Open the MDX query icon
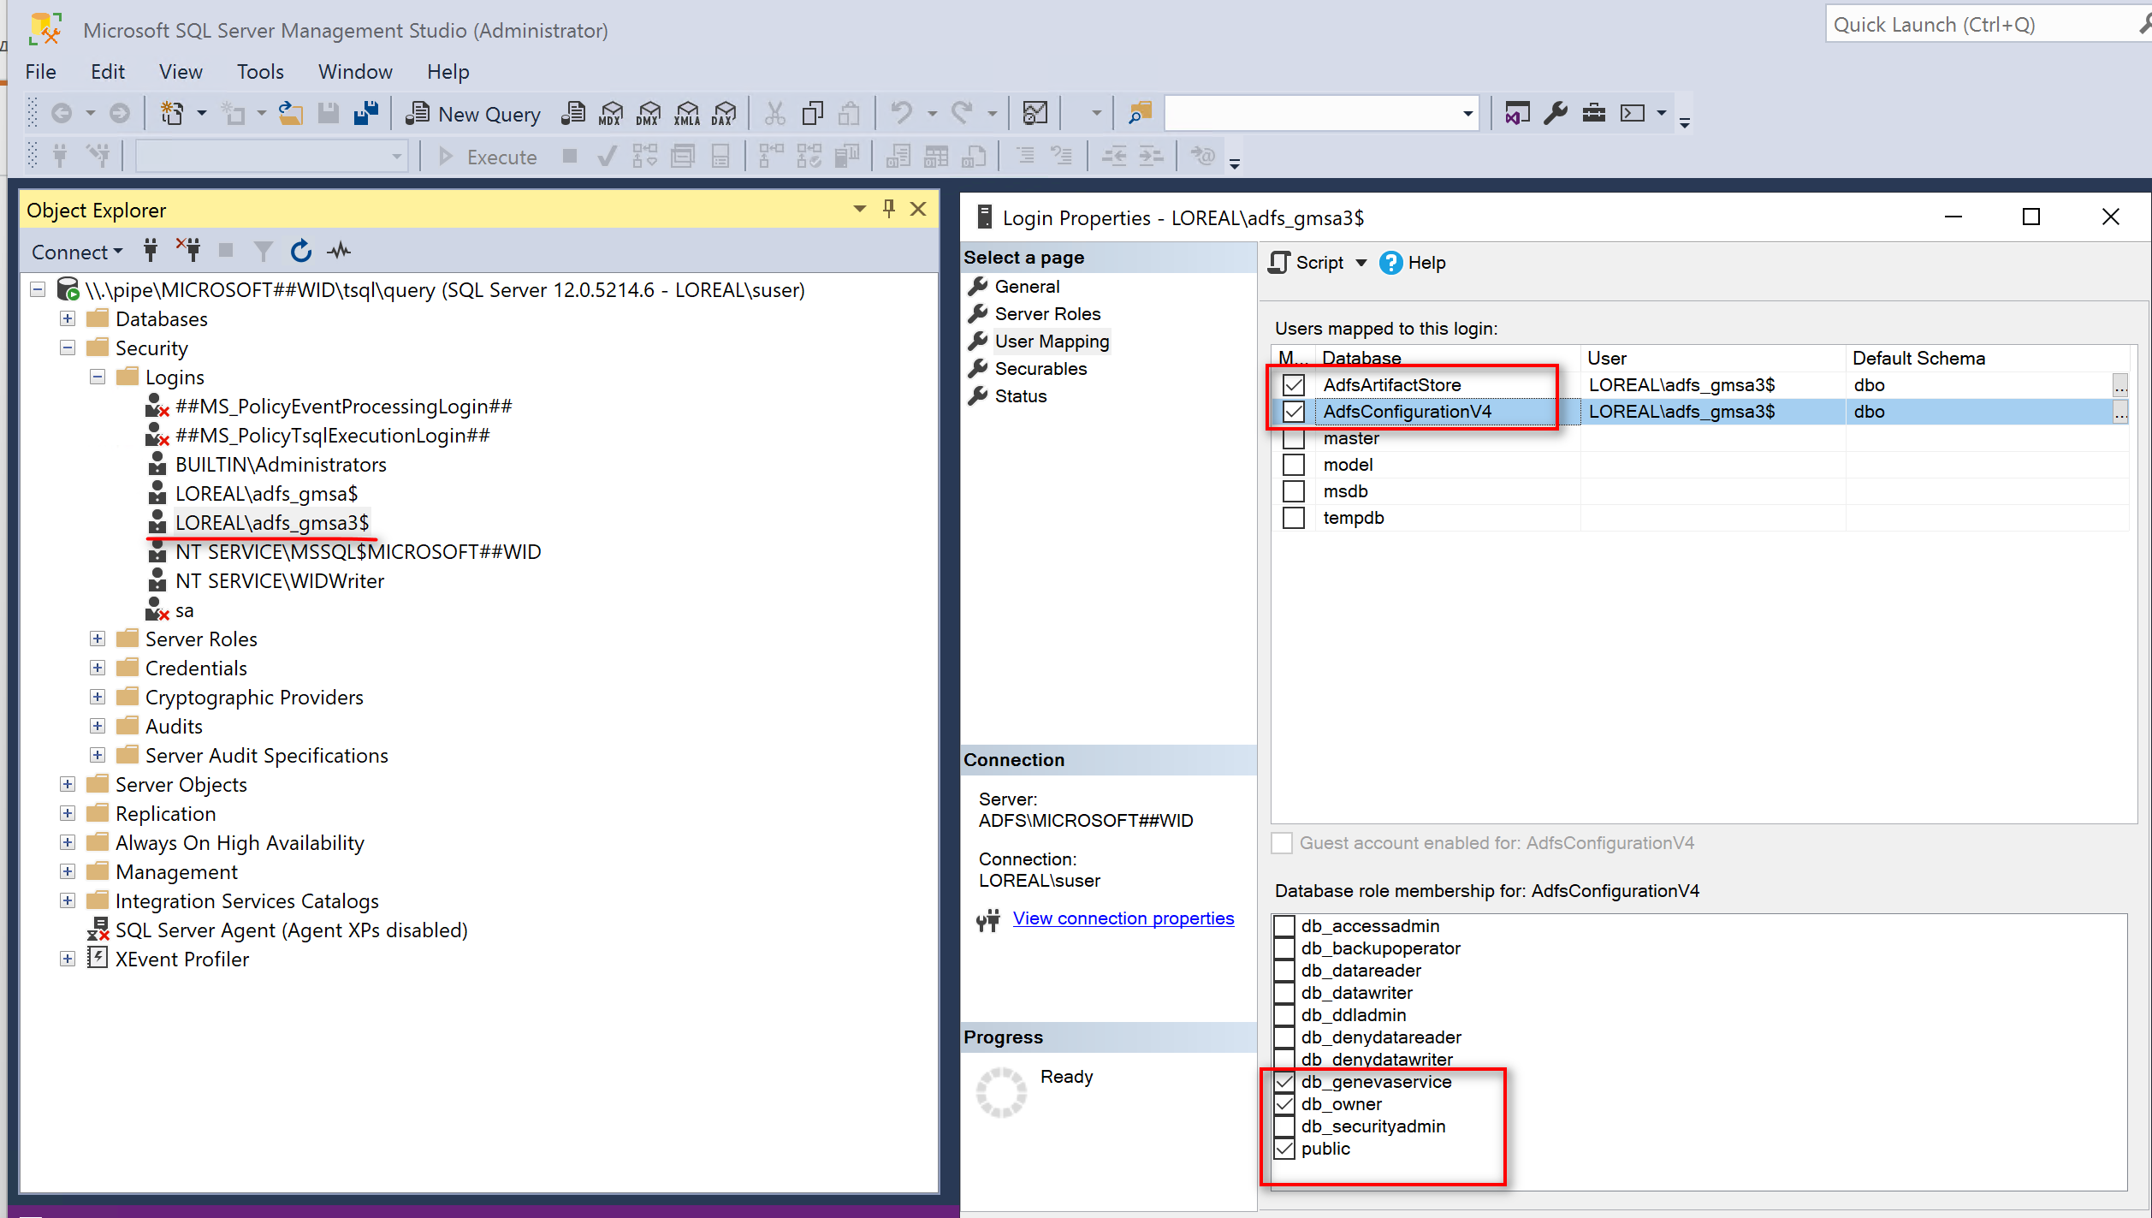 [611, 113]
